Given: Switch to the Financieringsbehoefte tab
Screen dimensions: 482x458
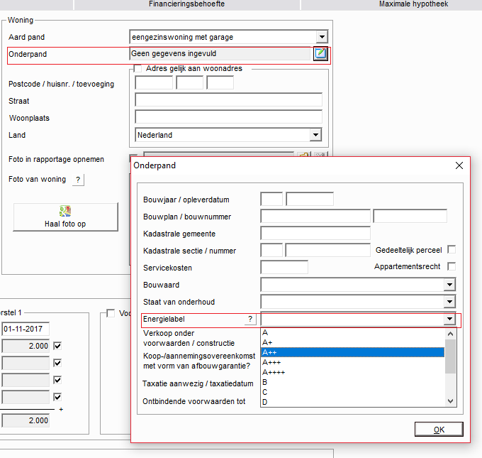Looking at the screenshot, I should [187, 4].
